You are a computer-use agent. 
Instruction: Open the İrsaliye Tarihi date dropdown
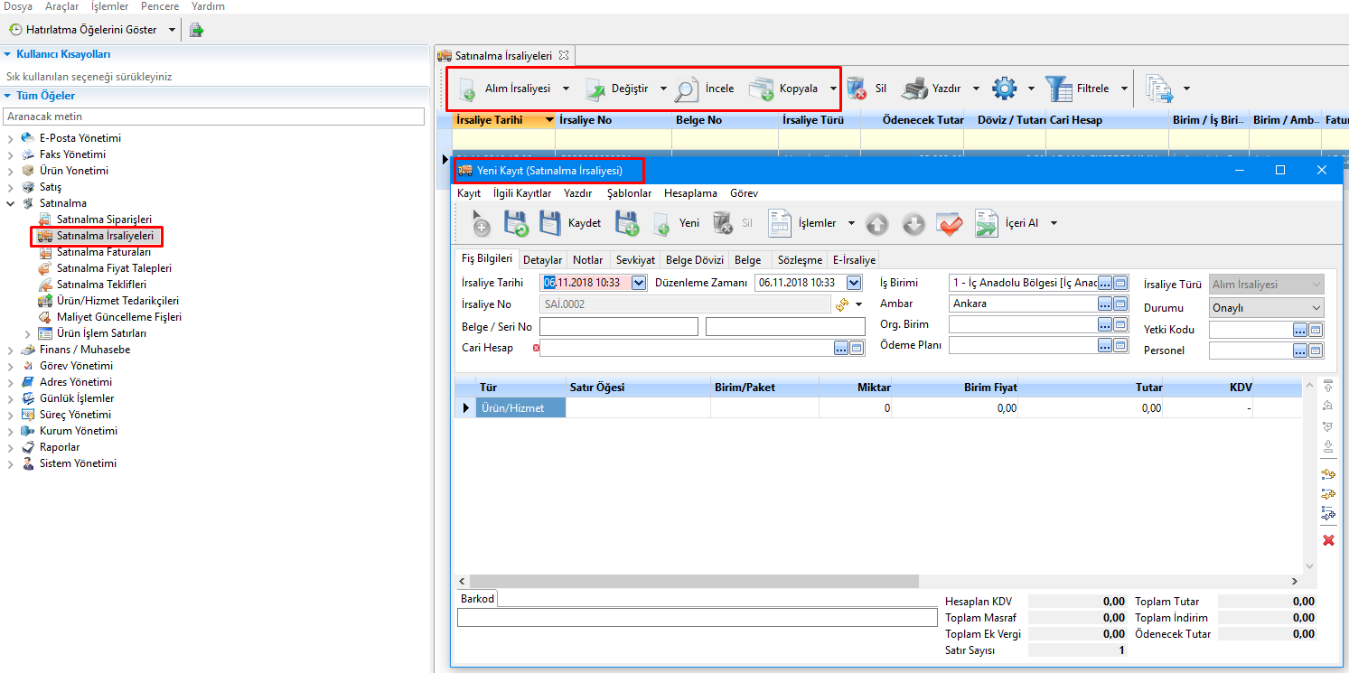pyautogui.click(x=639, y=283)
